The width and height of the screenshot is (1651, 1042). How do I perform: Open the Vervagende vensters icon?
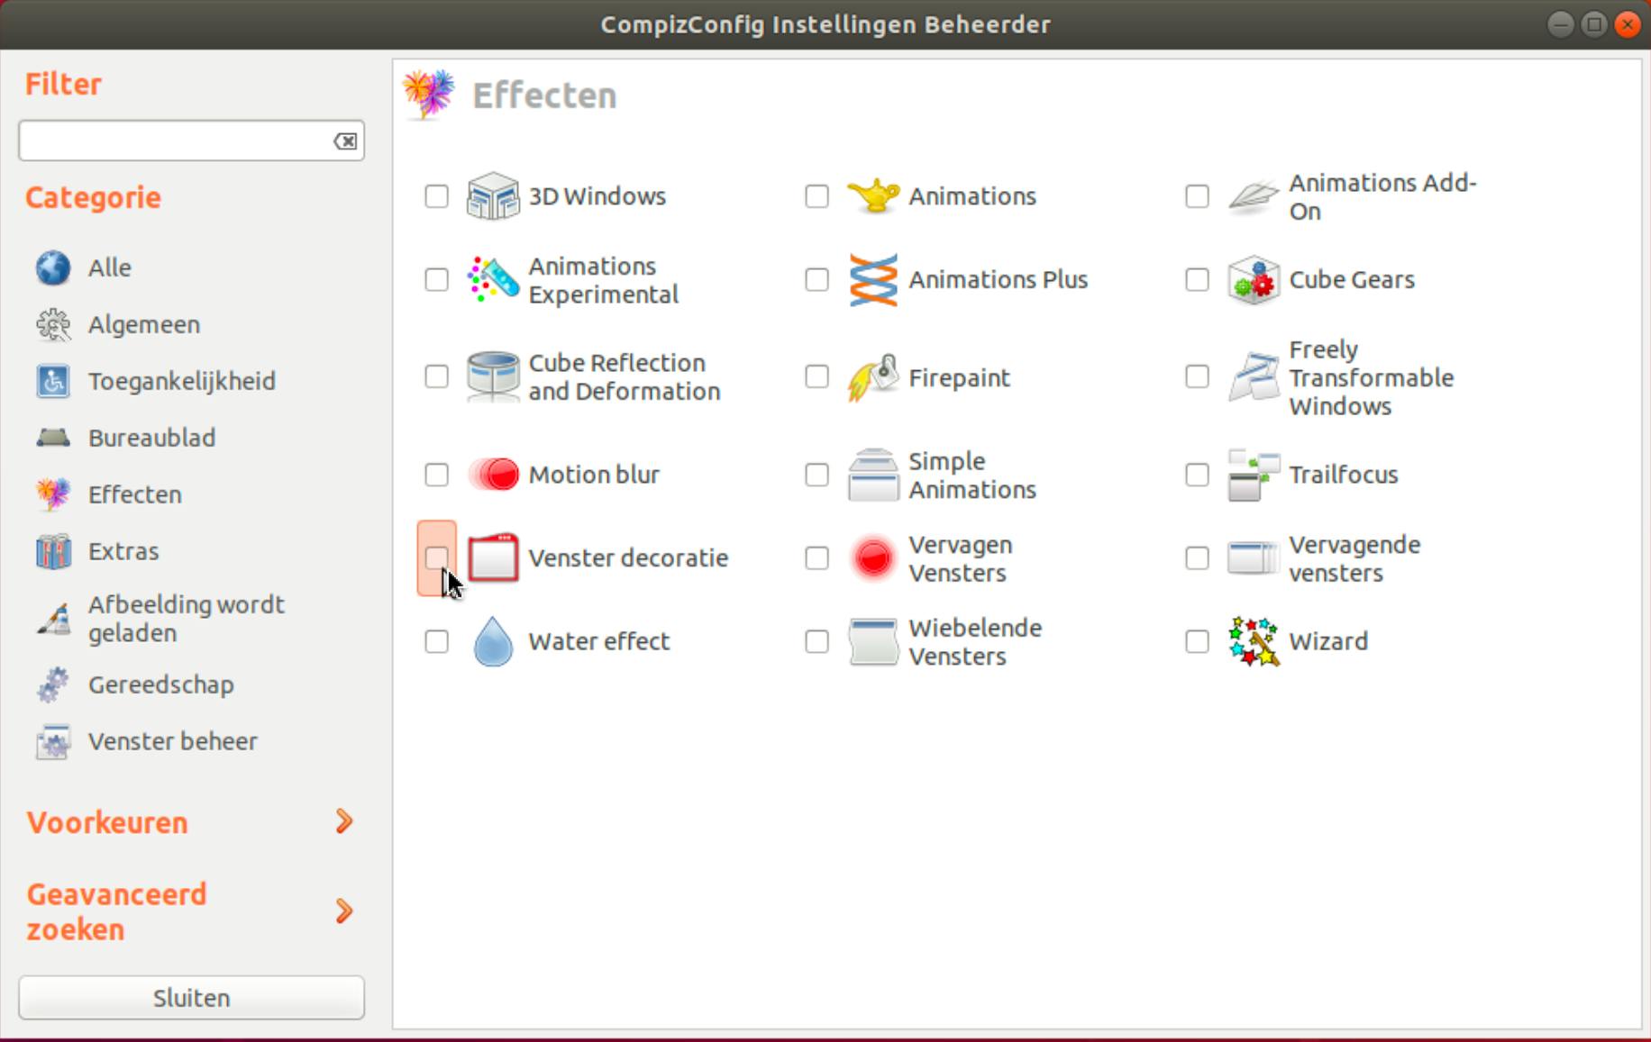(x=1254, y=558)
